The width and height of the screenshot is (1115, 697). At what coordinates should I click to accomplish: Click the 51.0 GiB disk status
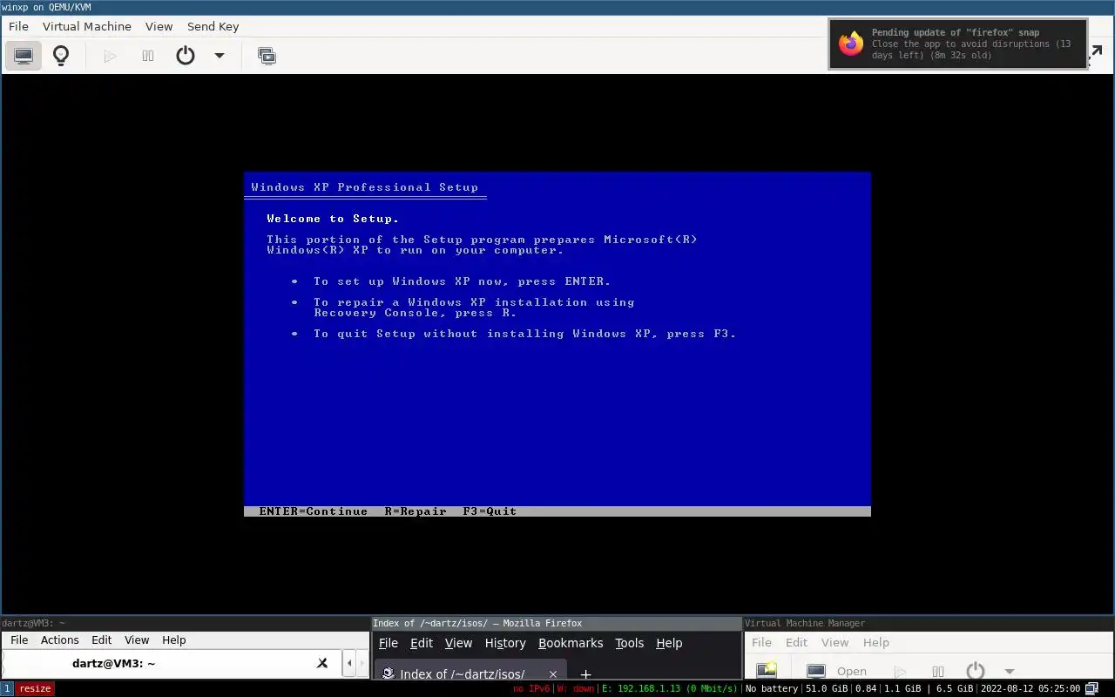pos(827,688)
